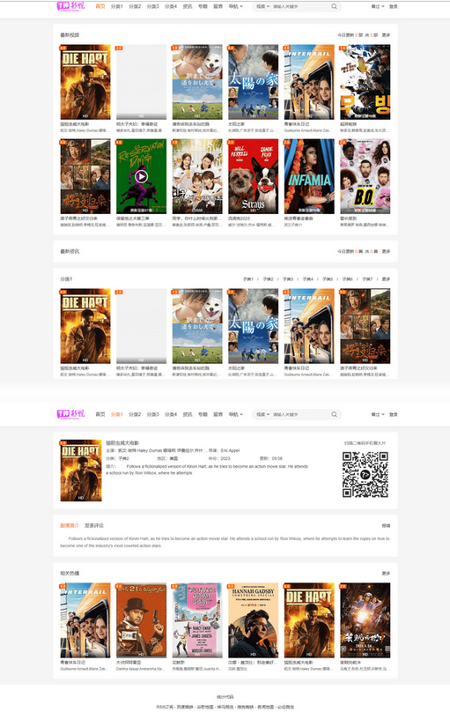450x712 pixels.
Task: Select 留言 in the top header menu
Action: 218,6
